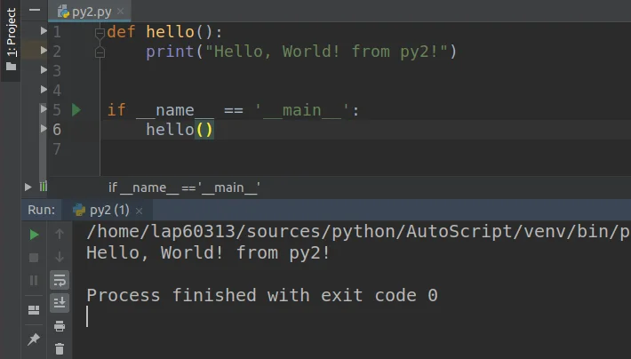Viewport: 631px width, 359px height.
Task: Click the Print console output icon
Action: pos(60,326)
